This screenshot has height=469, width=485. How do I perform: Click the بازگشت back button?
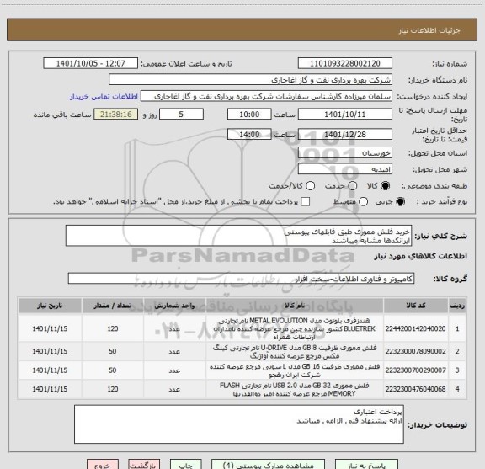click(144, 464)
